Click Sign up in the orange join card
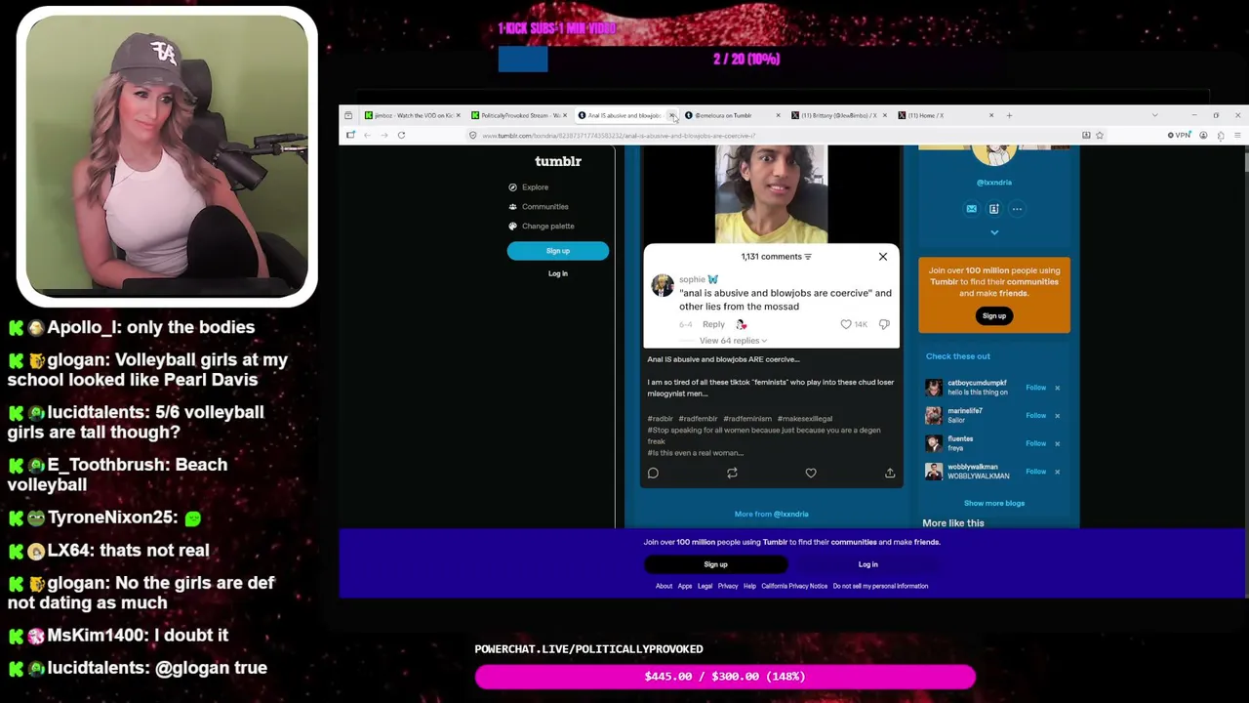The image size is (1249, 703). click(x=994, y=315)
